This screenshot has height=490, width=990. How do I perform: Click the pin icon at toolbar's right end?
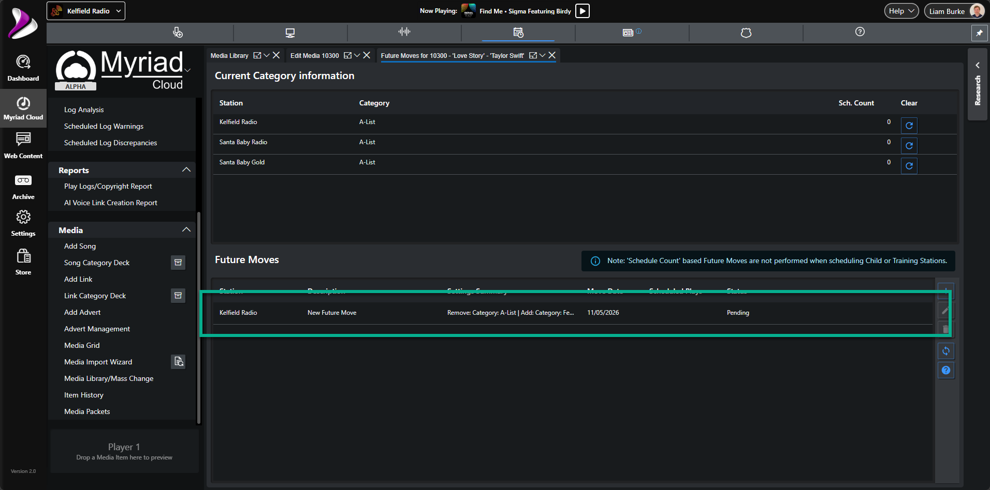click(979, 33)
